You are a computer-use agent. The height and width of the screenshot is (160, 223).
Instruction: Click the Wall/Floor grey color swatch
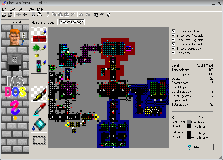pos(188,122)
